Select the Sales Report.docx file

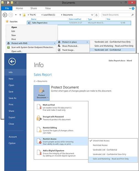click(79, 23)
